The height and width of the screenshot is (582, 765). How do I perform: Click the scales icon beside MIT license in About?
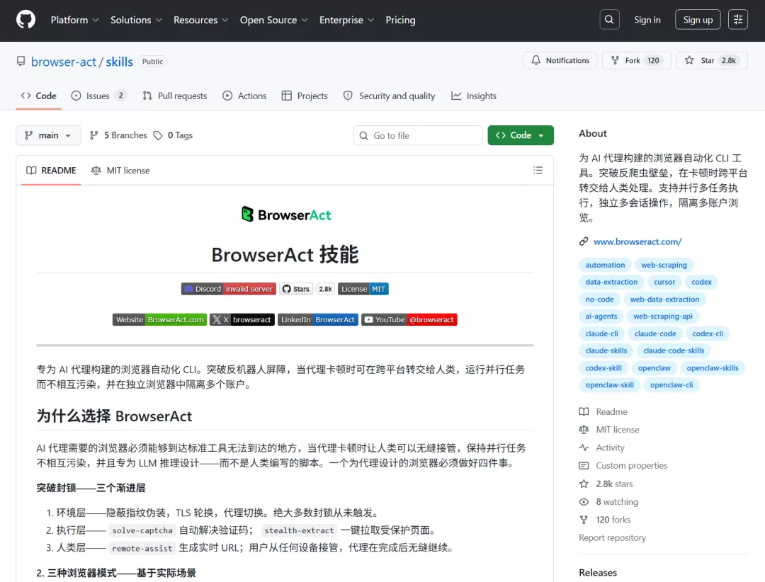click(584, 430)
